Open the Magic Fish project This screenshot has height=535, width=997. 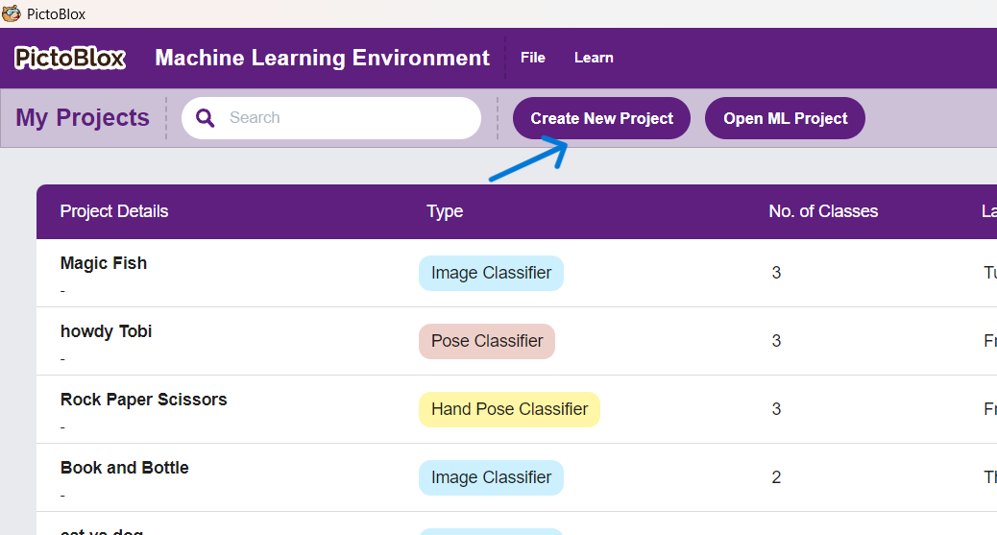tap(104, 263)
